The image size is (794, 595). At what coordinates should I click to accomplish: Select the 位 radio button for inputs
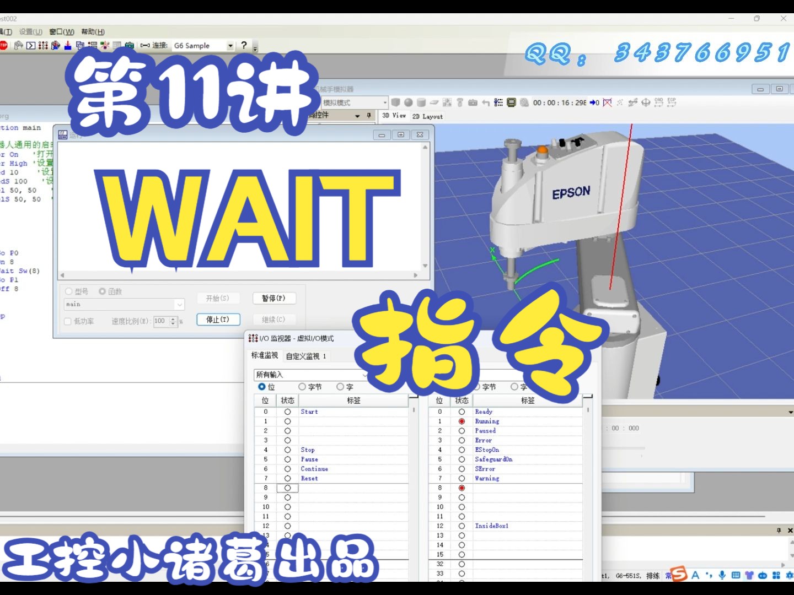(x=262, y=387)
